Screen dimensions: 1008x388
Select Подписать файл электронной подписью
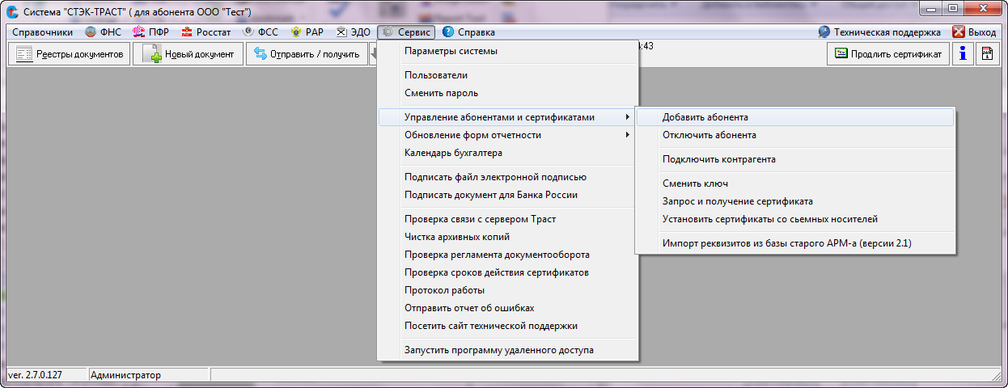(x=508, y=177)
